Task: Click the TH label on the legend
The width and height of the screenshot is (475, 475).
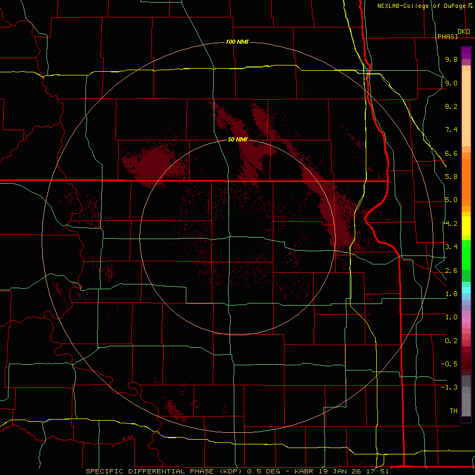Action: pos(453,411)
